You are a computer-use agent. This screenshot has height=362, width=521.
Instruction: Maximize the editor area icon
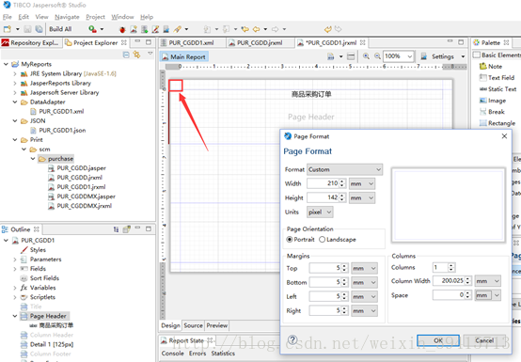coord(461,42)
